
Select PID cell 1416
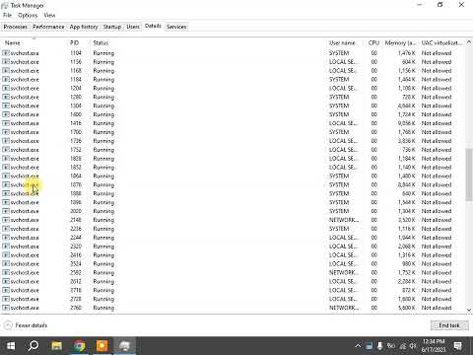[76, 123]
